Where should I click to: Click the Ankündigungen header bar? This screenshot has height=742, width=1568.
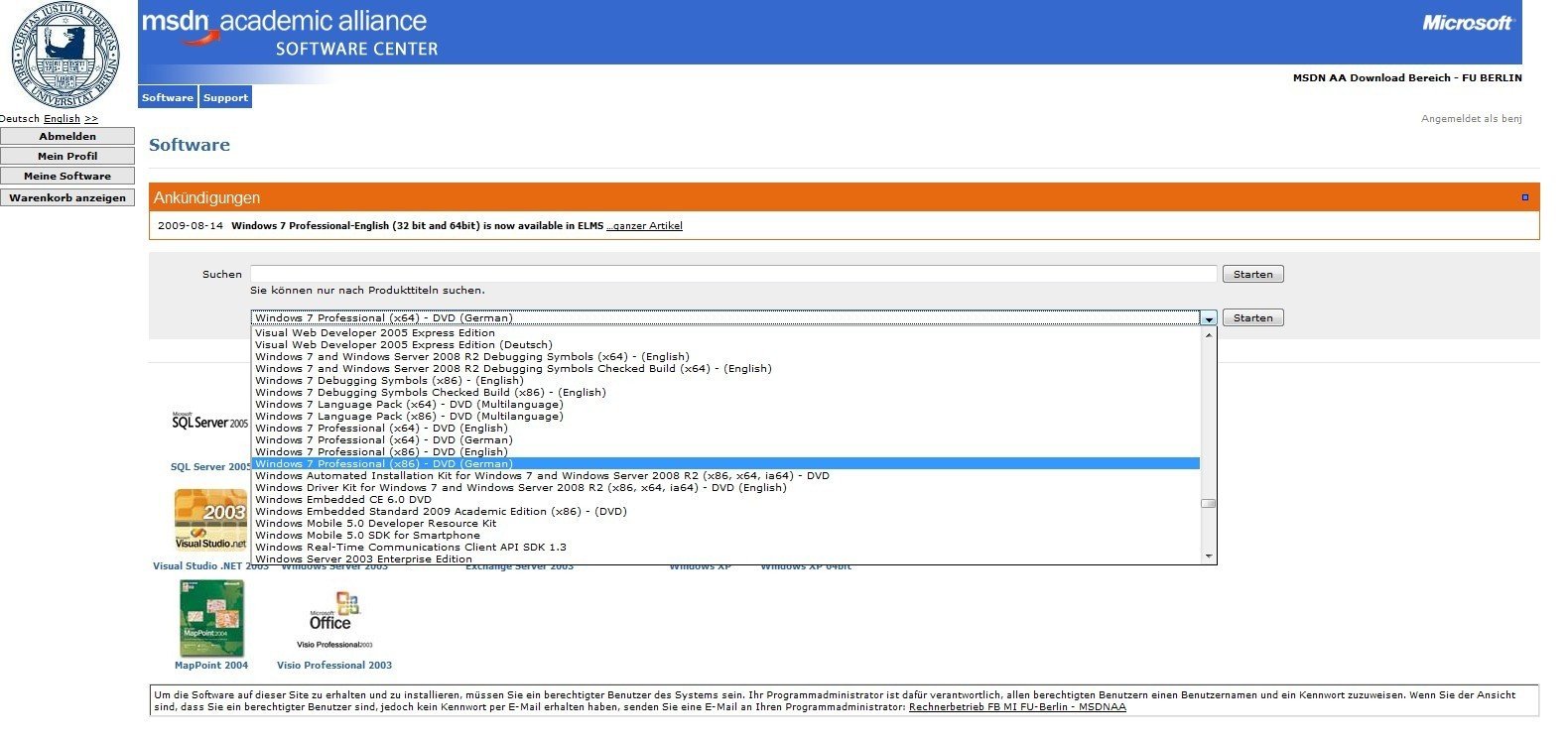coord(845,197)
